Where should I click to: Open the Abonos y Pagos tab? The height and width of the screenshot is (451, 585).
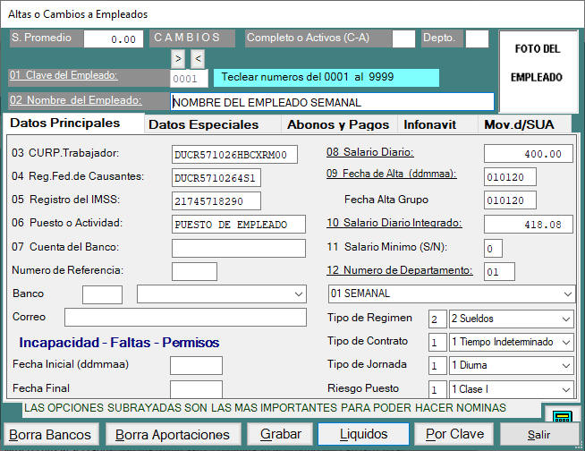pyautogui.click(x=339, y=125)
